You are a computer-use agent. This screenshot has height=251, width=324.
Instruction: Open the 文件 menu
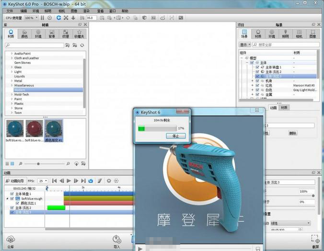point(10,11)
